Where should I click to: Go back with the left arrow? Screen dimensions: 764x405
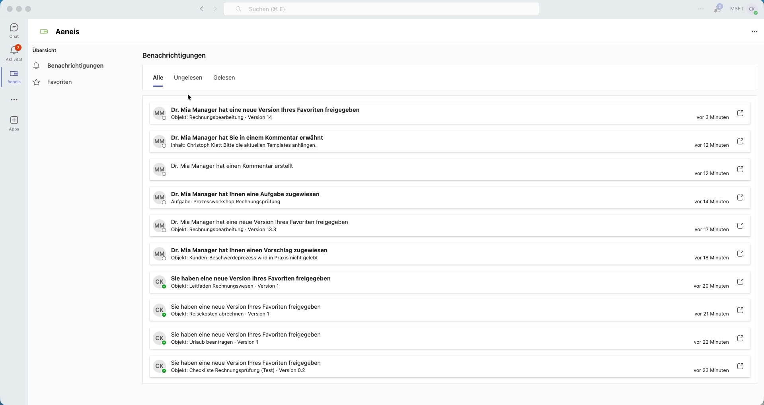click(x=202, y=9)
